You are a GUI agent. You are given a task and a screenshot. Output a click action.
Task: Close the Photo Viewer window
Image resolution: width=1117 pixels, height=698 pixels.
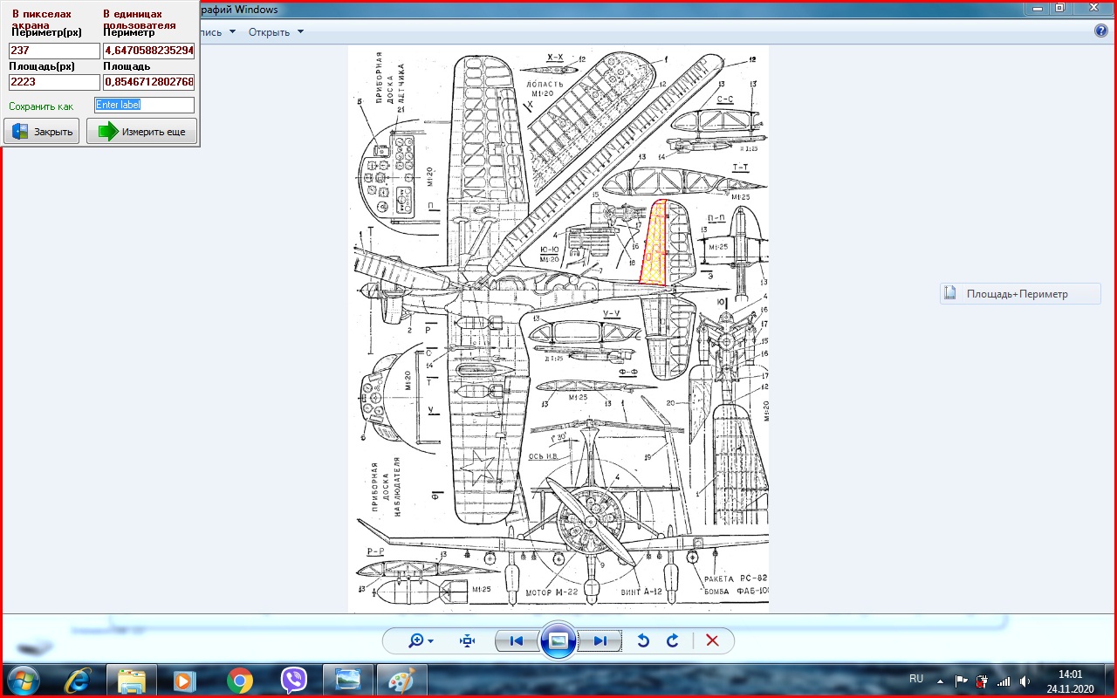tap(1092, 7)
